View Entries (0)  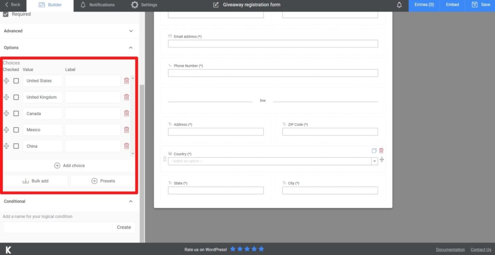coord(424,5)
